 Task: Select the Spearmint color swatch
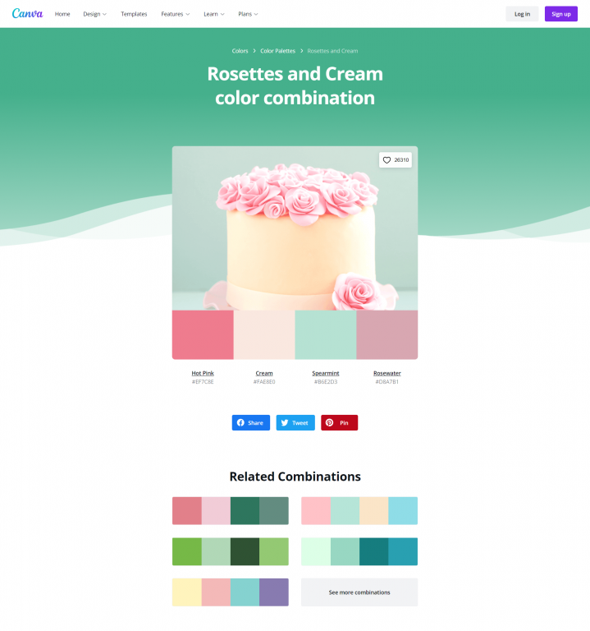click(326, 334)
